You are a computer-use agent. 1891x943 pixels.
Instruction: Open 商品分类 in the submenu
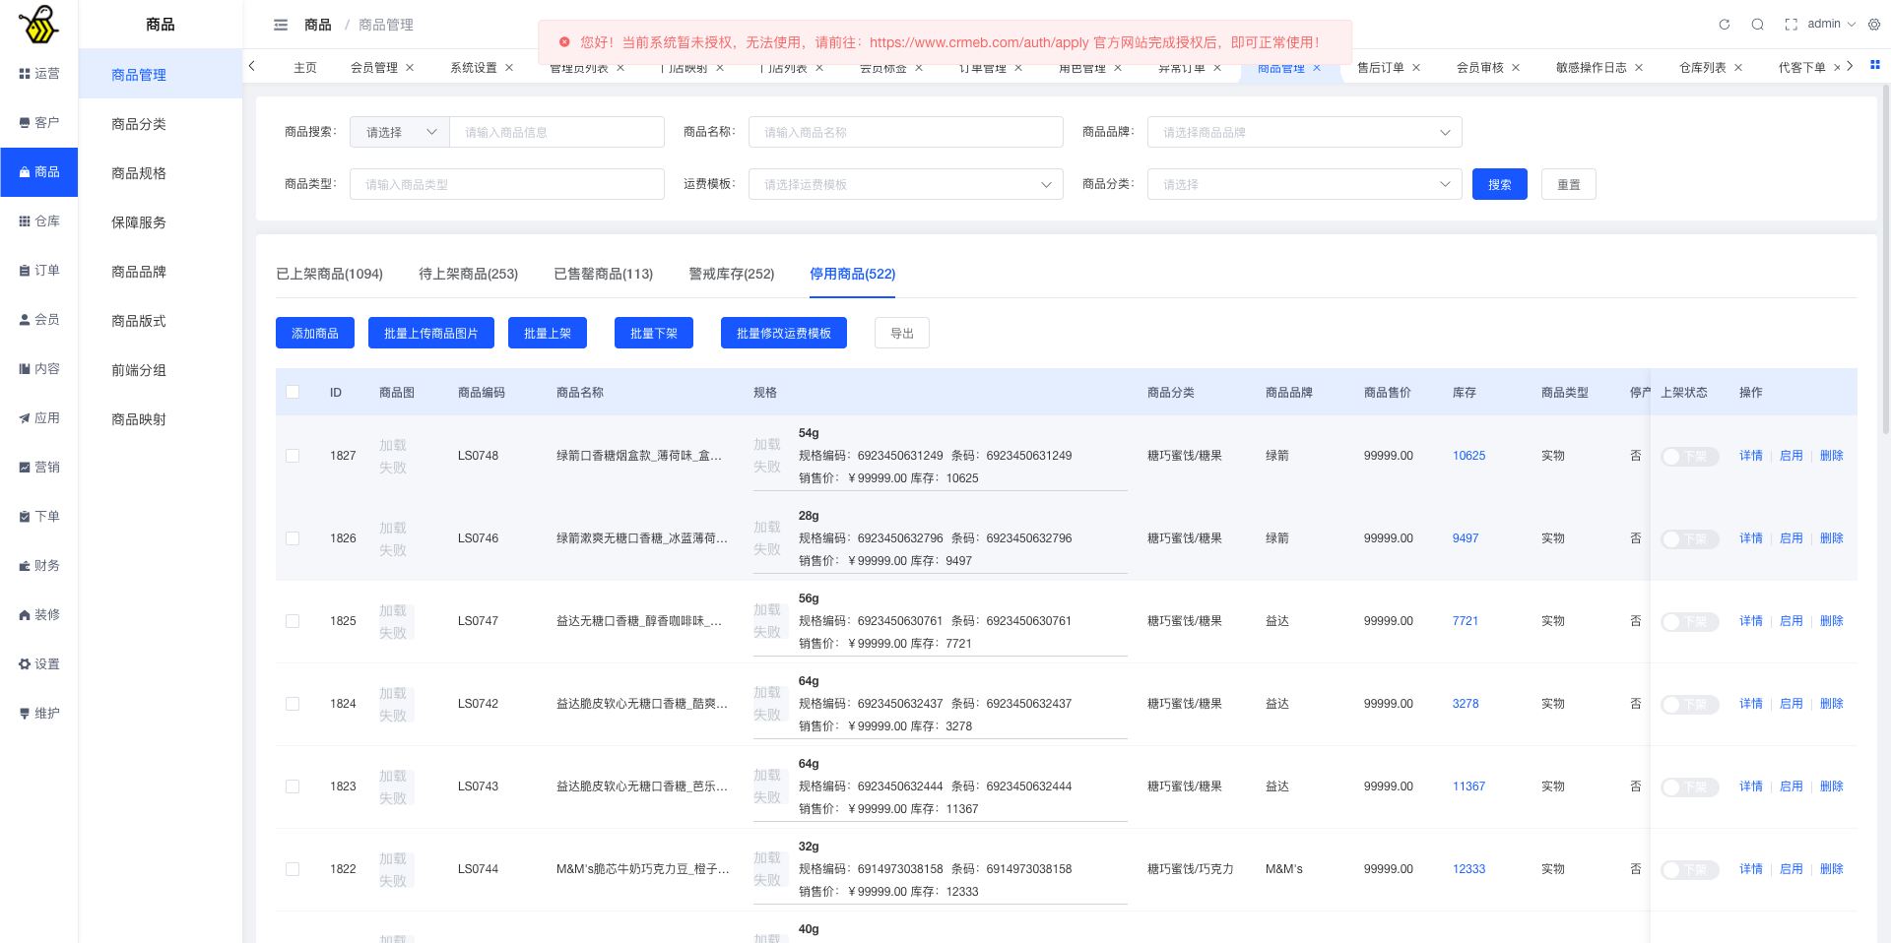point(161,124)
